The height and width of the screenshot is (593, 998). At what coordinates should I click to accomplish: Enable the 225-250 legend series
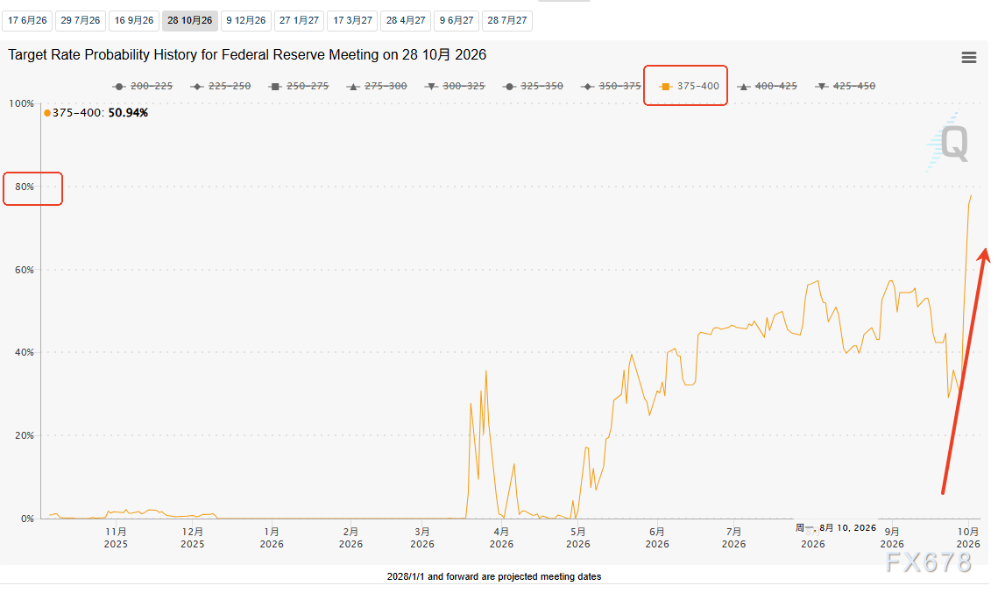coord(221,86)
